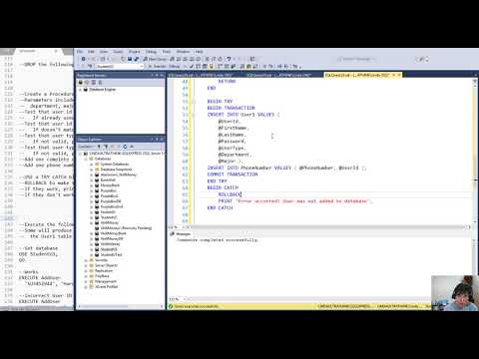This screenshot has height=359, width=479.
Task: Open the Window menu
Action: pos(183,52)
